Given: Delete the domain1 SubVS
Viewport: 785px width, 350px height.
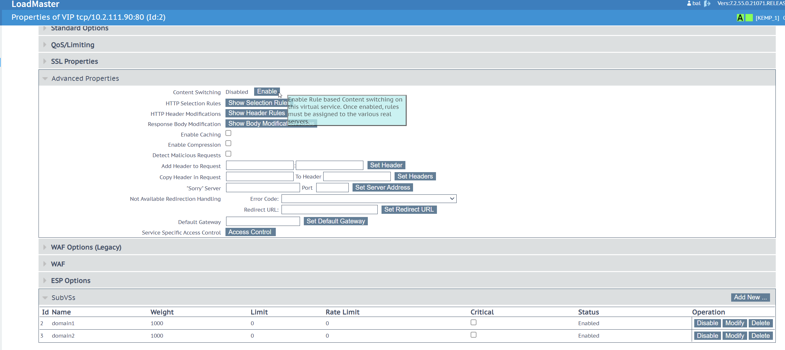Looking at the screenshot, I should [760, 323].
